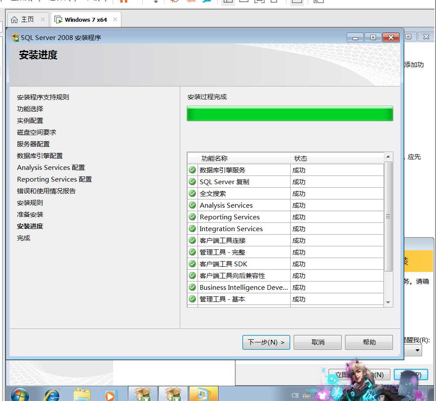Select the Integration Services feature name
The height and width of the screenshot is (401, 436).
tap(231, 229)
